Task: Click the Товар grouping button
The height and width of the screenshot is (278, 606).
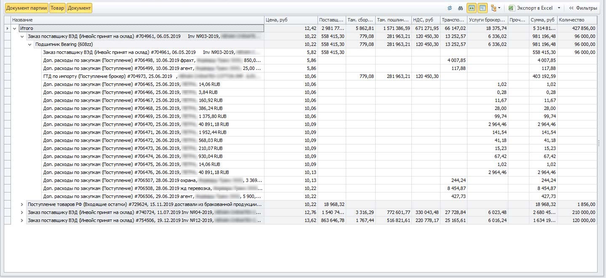Action: 57,8
